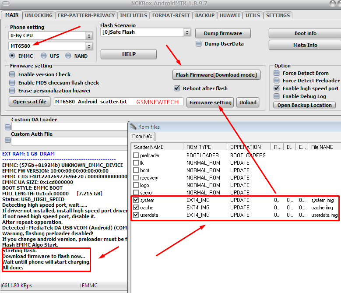Check the recovery partition checkbox
The image size is (341, 293).
pyautogui.click(x=136, y=178)
